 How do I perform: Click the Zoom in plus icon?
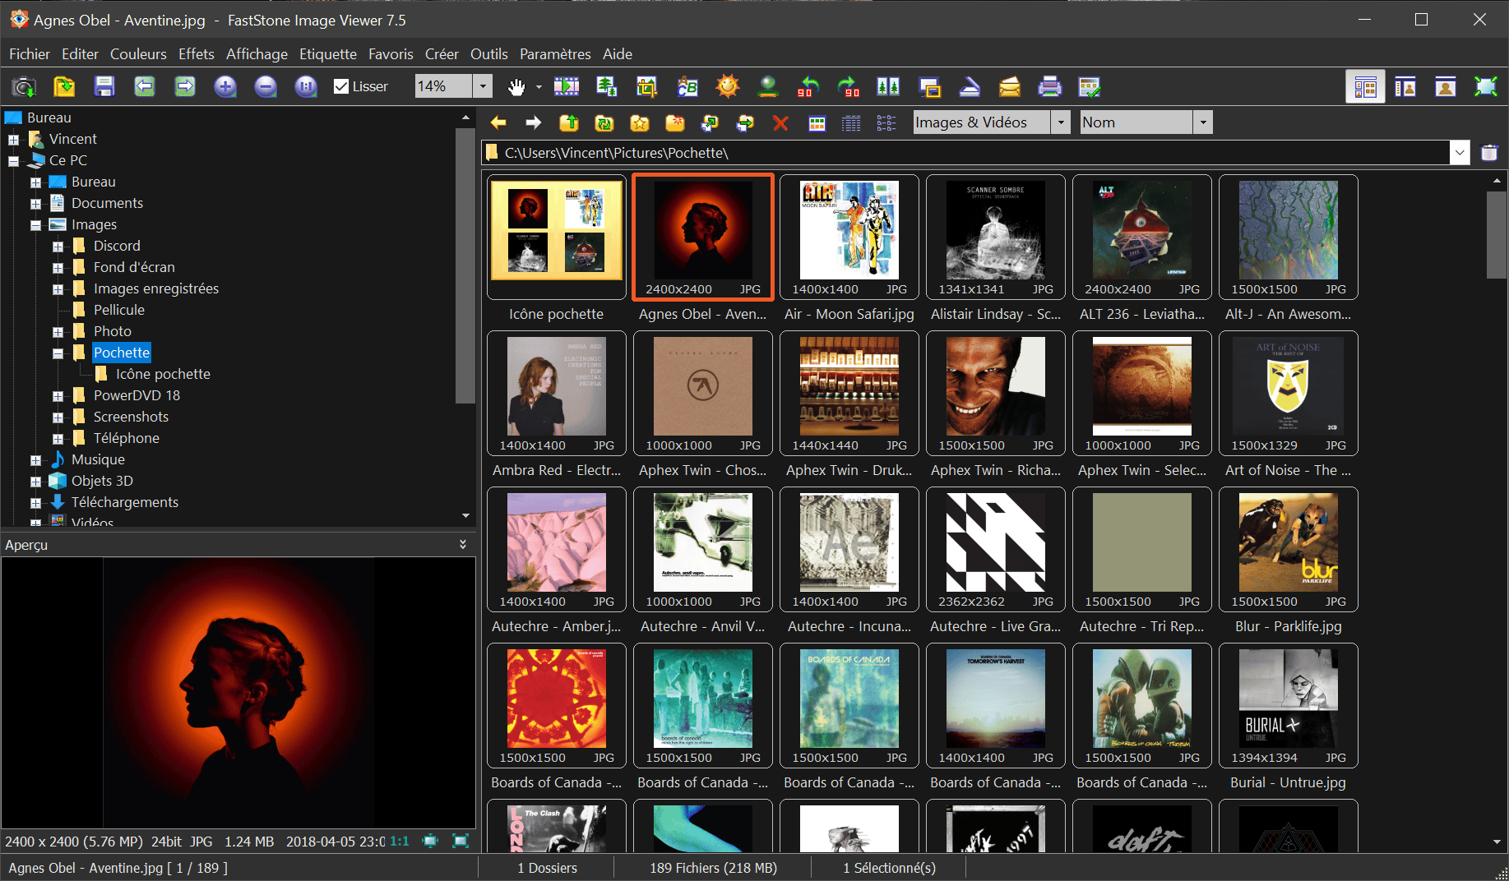[x=225, y=86]
